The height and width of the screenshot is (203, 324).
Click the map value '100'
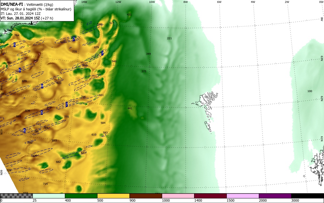(x=310, y=91)
